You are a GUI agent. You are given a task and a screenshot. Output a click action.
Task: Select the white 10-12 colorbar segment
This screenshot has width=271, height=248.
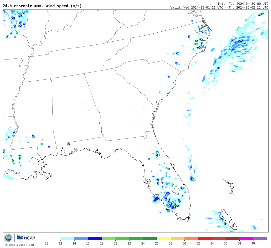tap(54, 238)
